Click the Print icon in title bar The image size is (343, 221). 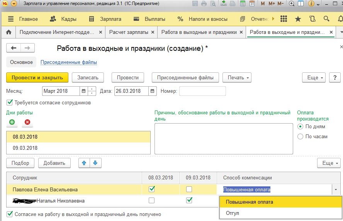(204, 3)
